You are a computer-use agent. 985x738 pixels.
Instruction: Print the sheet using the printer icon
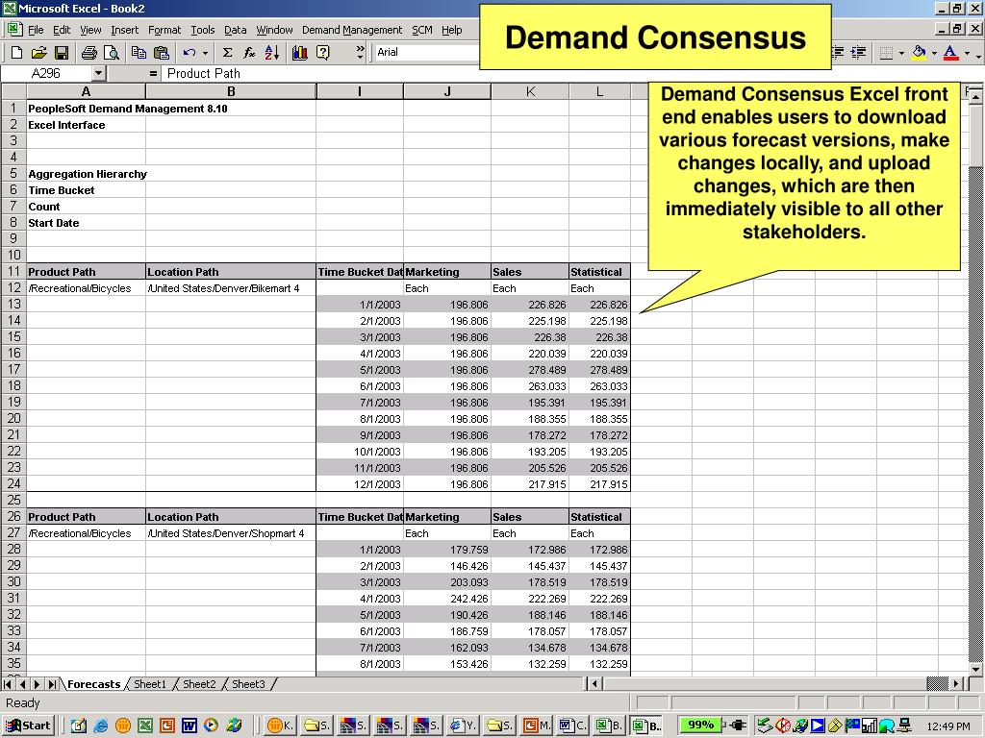coord(89,53)
